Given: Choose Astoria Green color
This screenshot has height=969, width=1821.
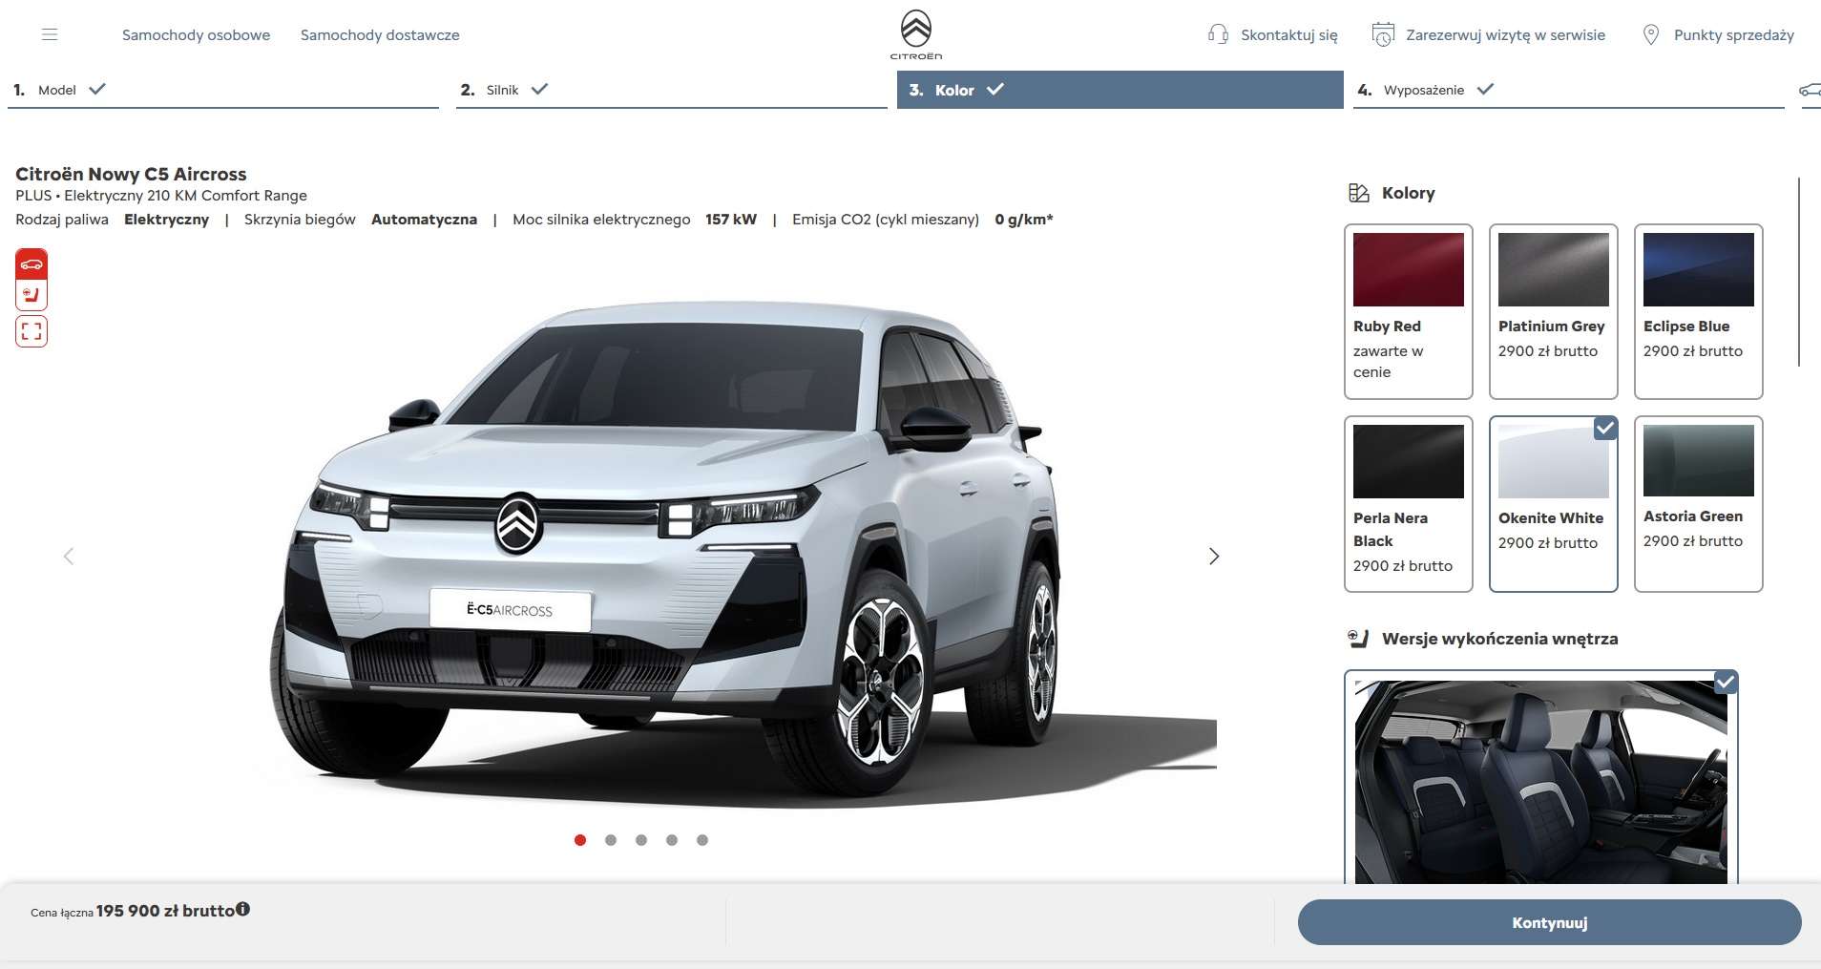Looking at the screenshot, I should tap(1699, 504).
